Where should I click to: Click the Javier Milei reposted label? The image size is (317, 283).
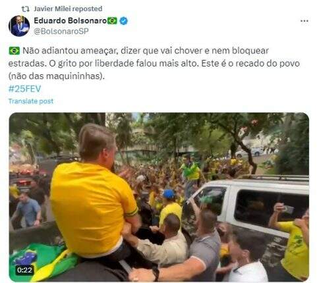[68, 9]
